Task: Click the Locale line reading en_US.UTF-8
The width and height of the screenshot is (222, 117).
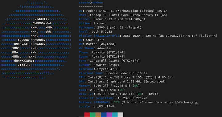Action: point(96,107)
